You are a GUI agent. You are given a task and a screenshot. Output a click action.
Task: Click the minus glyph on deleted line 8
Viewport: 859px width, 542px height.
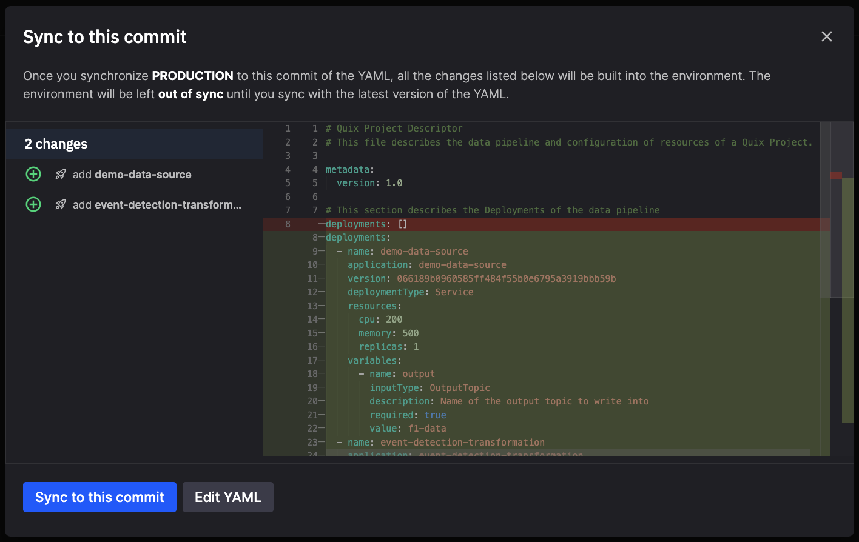(322, 224)
